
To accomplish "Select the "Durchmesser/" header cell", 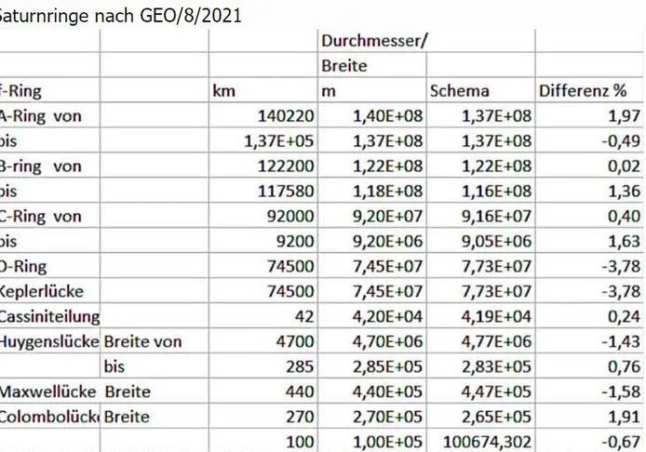I will click(x=374, y=41).
